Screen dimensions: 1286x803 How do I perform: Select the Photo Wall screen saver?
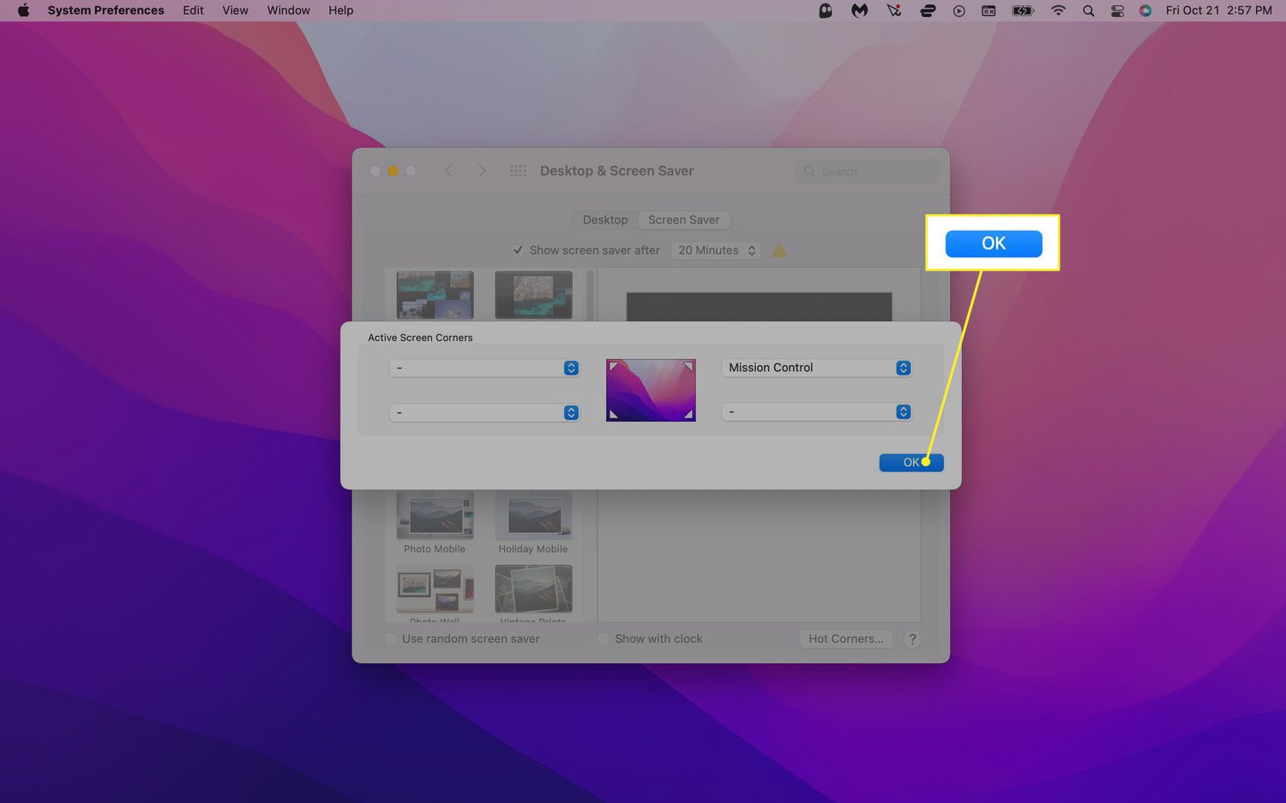[435, 594]
